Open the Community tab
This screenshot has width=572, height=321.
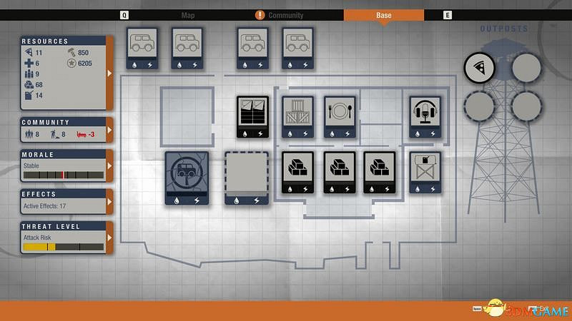(x=285, y=15)
